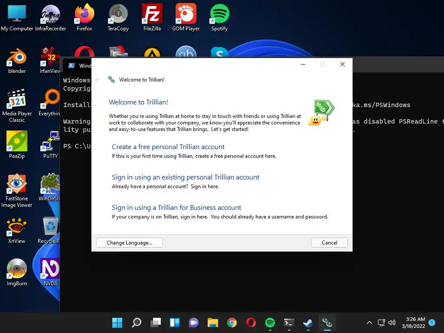This screenshot has height=333, width=444.
Task: Open My Computer desktop icon
Action: pos(17,17)
